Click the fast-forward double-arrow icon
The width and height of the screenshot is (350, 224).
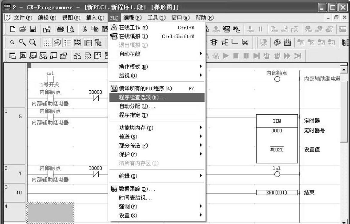(x=287, y=56)
